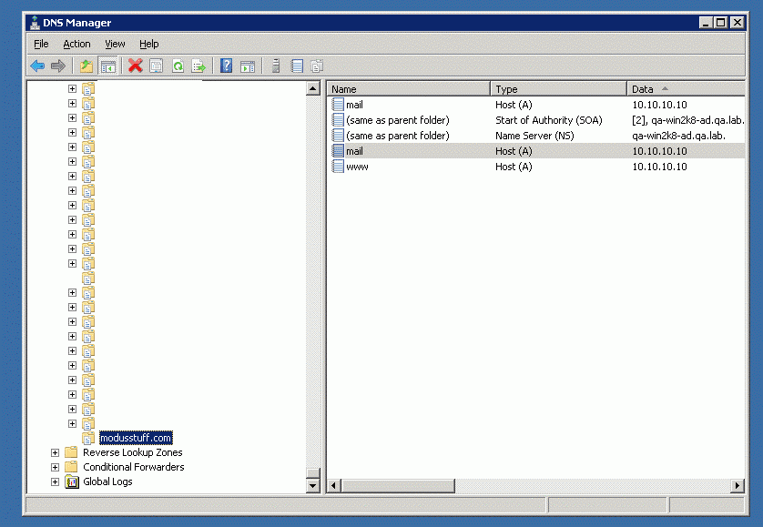Click the Up One Level folder icon
This screenshot has height=527, width=763.
[x=86, y=66]
